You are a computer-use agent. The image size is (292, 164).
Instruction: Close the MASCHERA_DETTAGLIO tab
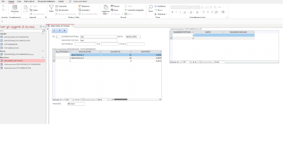(x=72, y=26)
